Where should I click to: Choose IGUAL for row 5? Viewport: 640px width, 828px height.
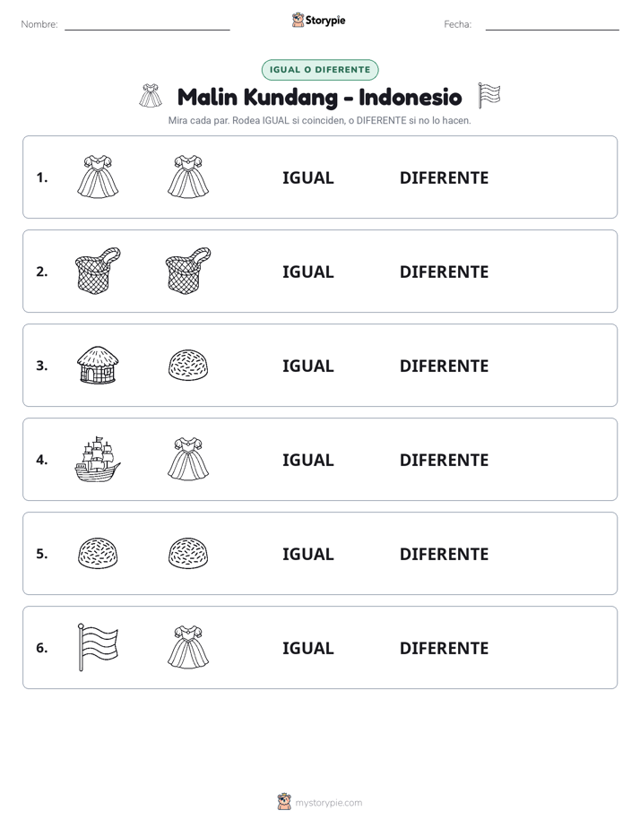[307, 554]
